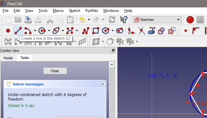Expand the circle tool dropdown arrow
207x118 pixels.
pos(49,31)
